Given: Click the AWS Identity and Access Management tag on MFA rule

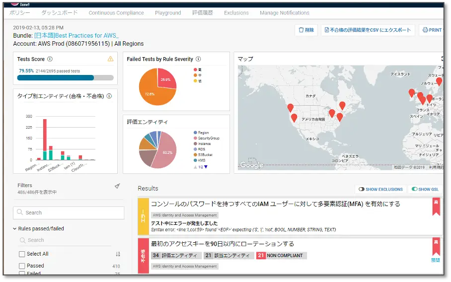Looking at the screenshot, I should 185,215.
